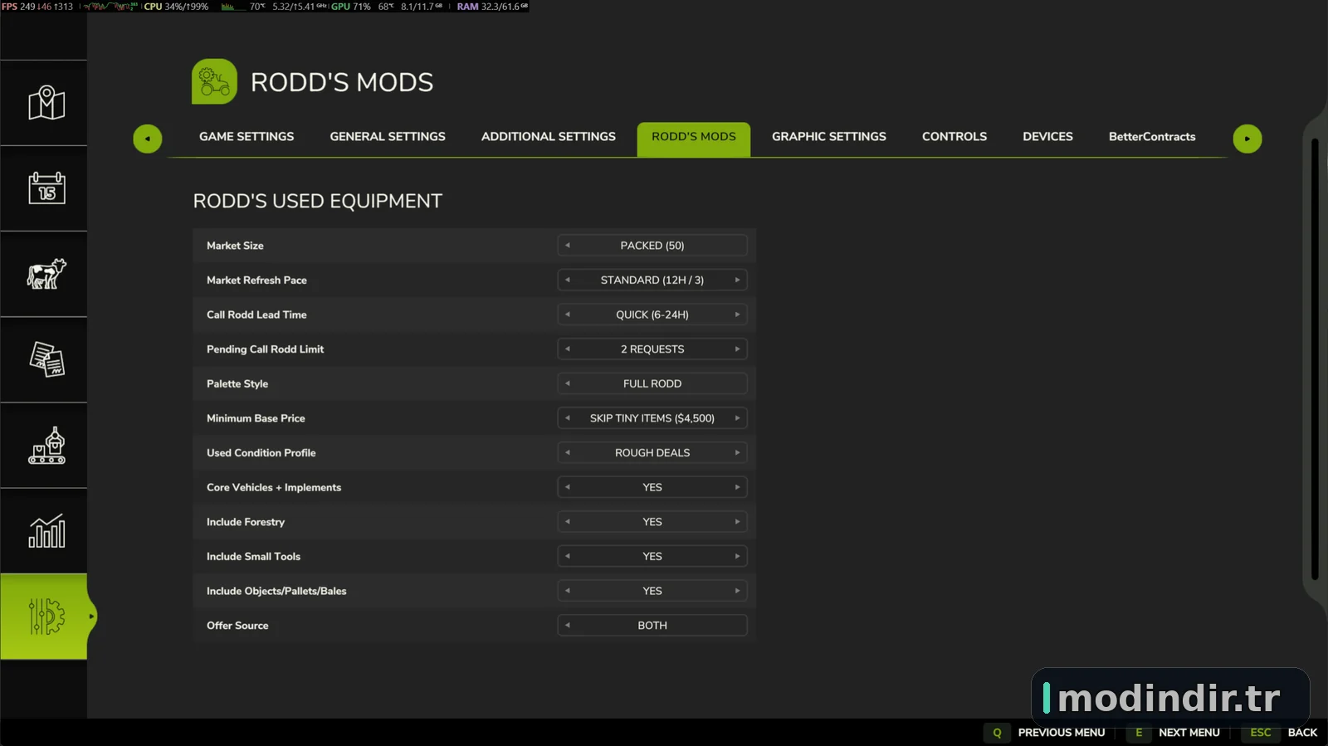Click the Palette Style setting label
This screenshot has width=1328, height=746.
click(237, 384)
